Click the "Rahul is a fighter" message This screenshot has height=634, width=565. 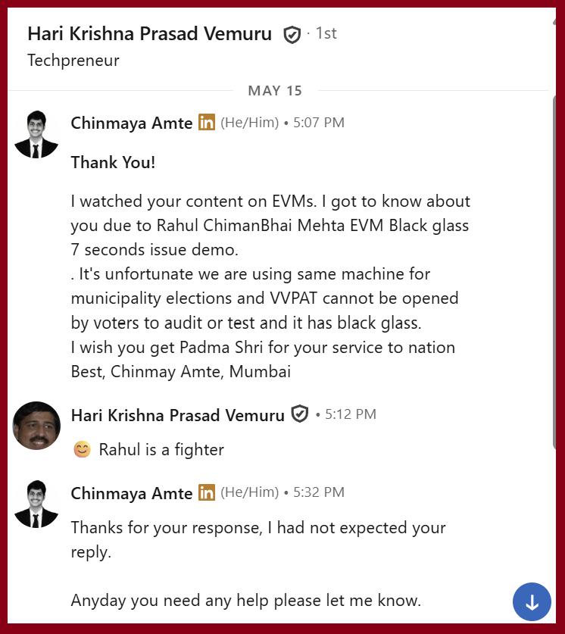tap(161, 450)
